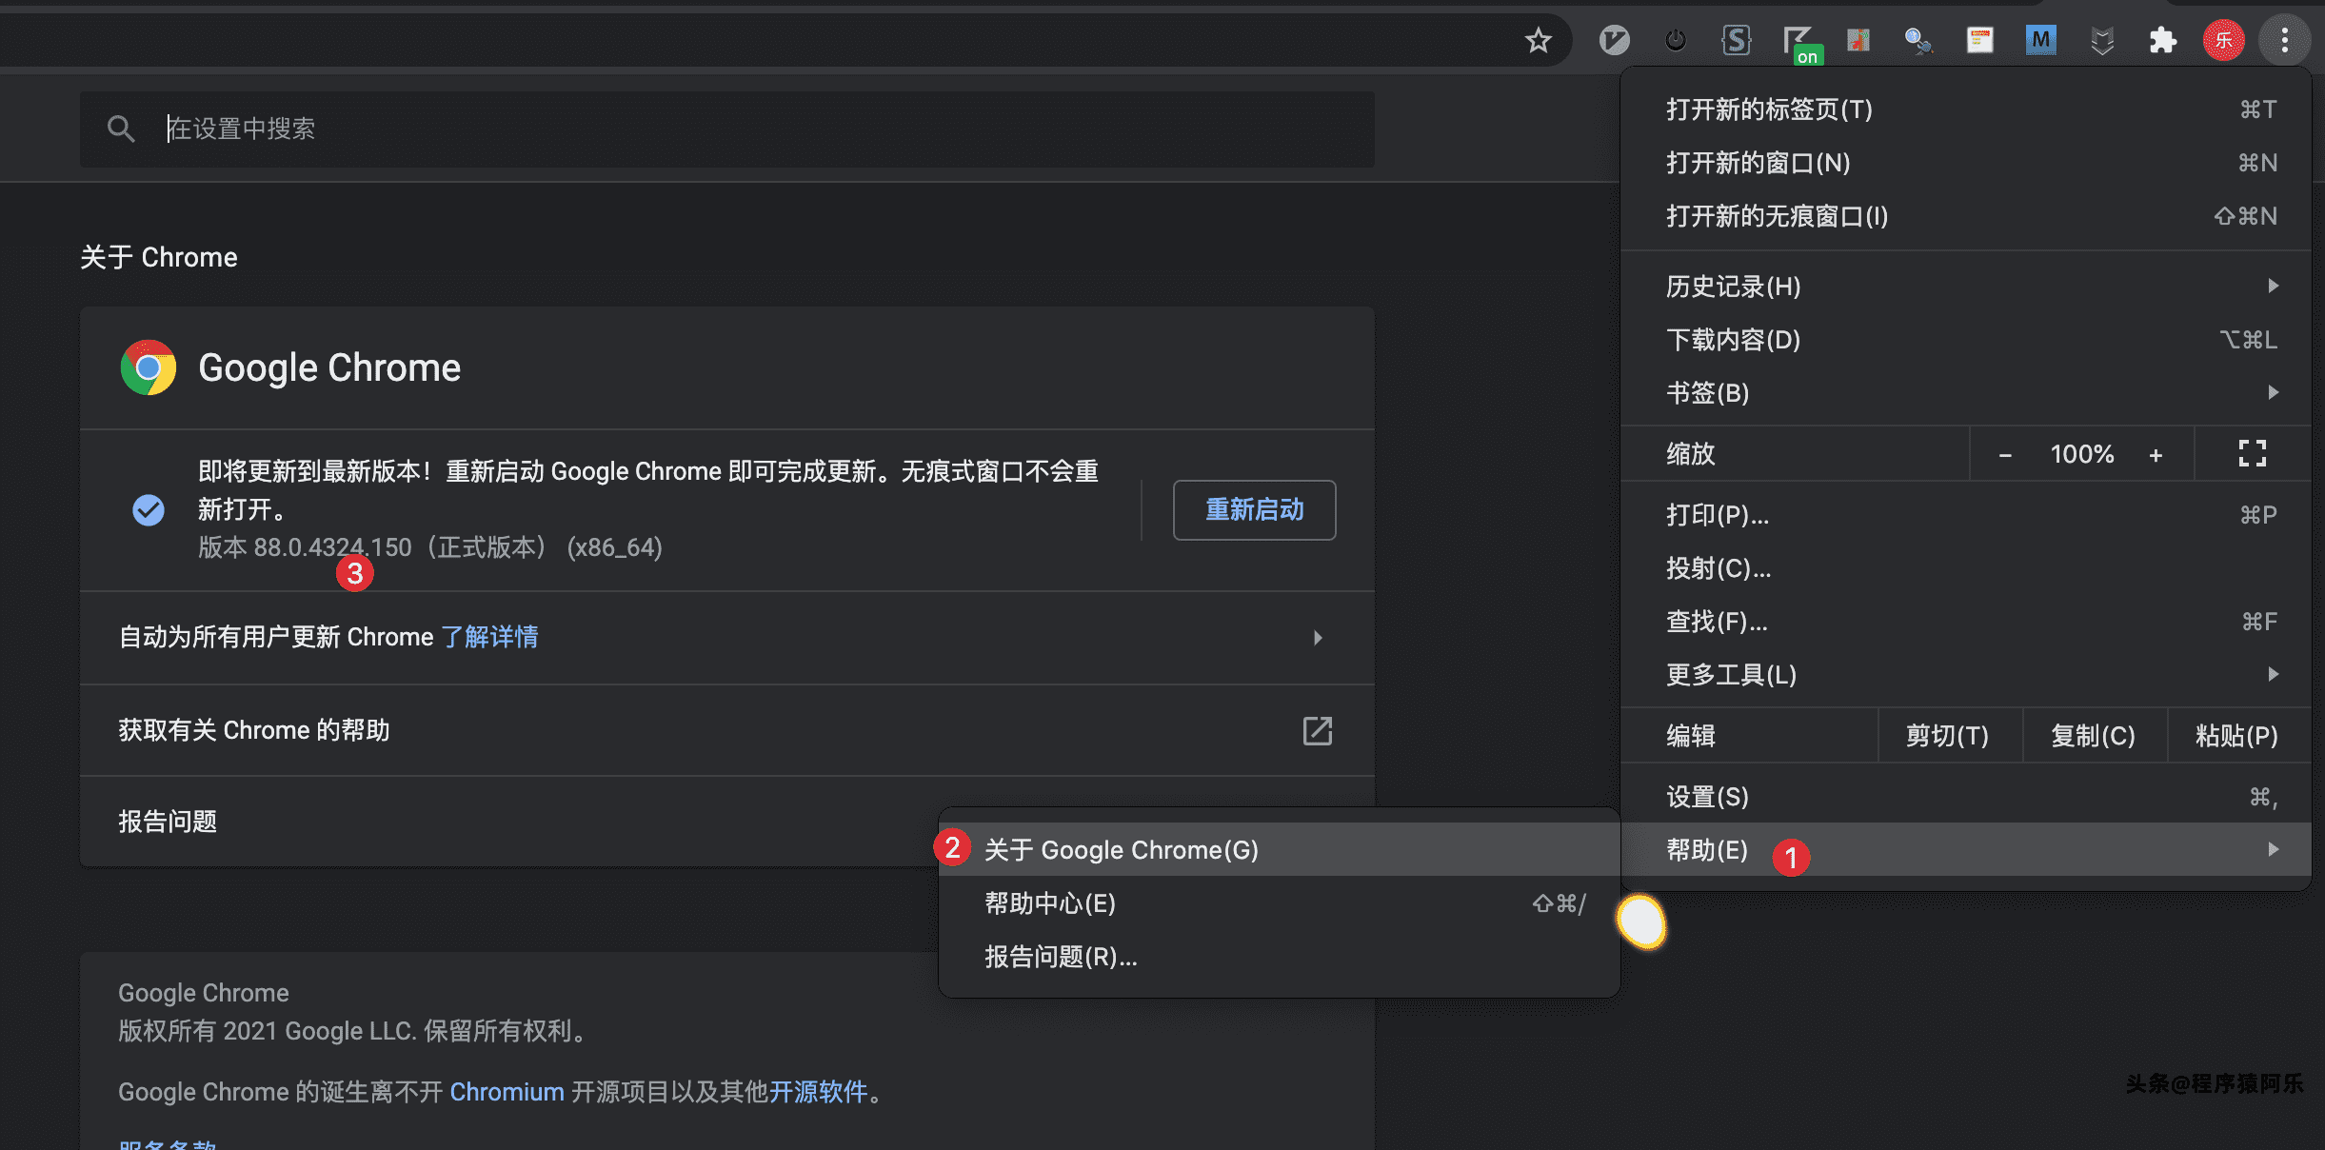
Task: Click the settings search magnifier icon
Action: [x=121, y=129]
